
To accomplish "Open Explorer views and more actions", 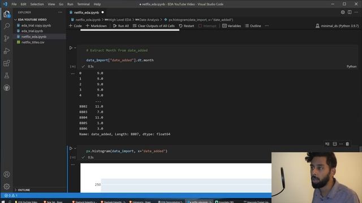I will pos(61,12).
